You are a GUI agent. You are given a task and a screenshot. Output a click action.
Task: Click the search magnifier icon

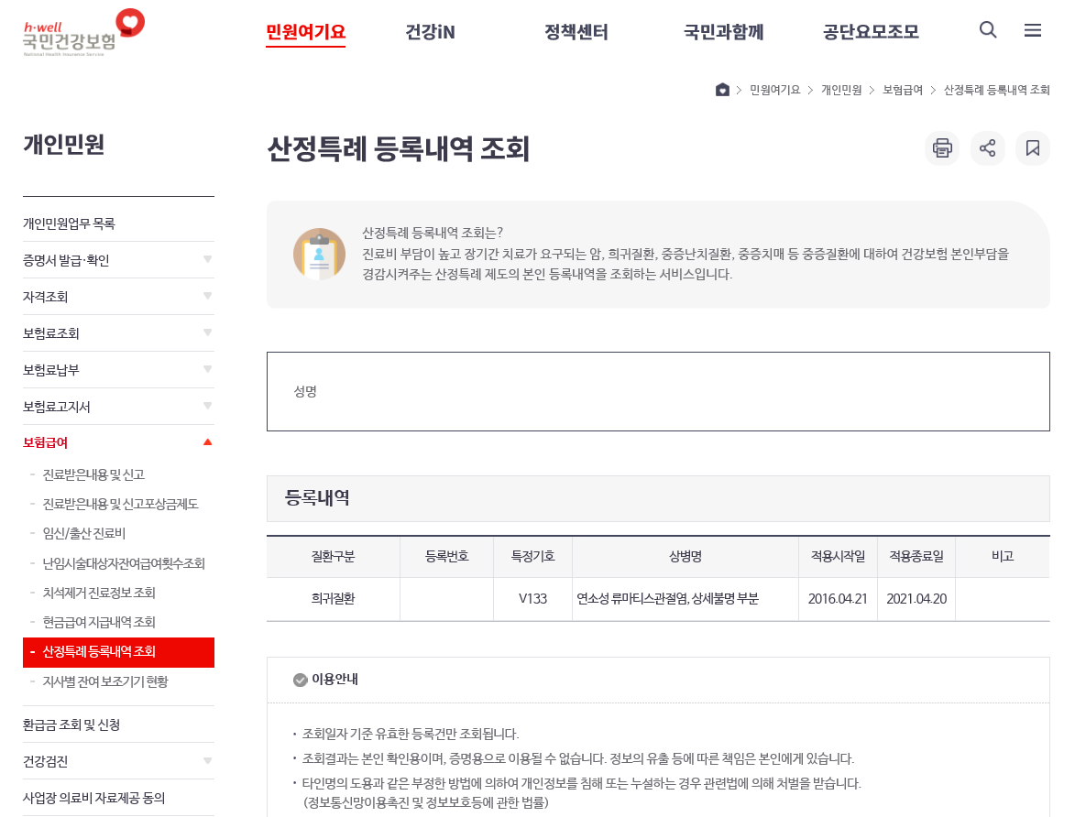pos(988,30)
